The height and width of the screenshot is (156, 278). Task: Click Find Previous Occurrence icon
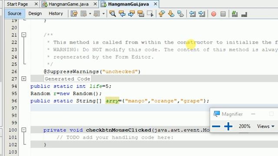[122, 13]
